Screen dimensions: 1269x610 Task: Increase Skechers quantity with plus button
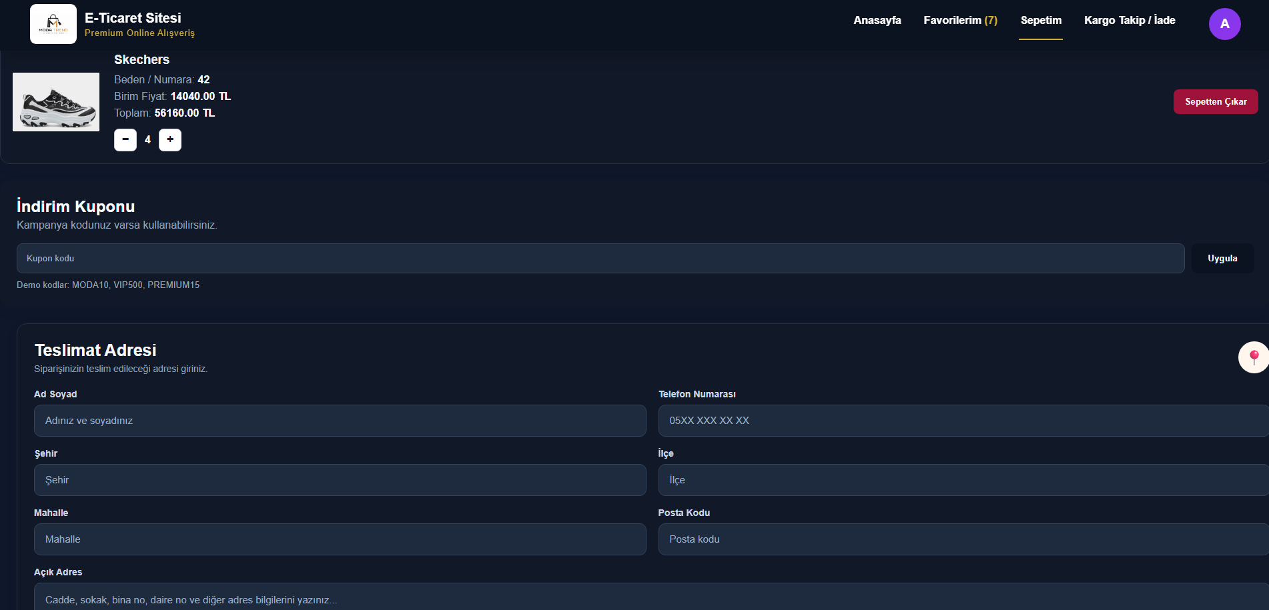point(170,139)
